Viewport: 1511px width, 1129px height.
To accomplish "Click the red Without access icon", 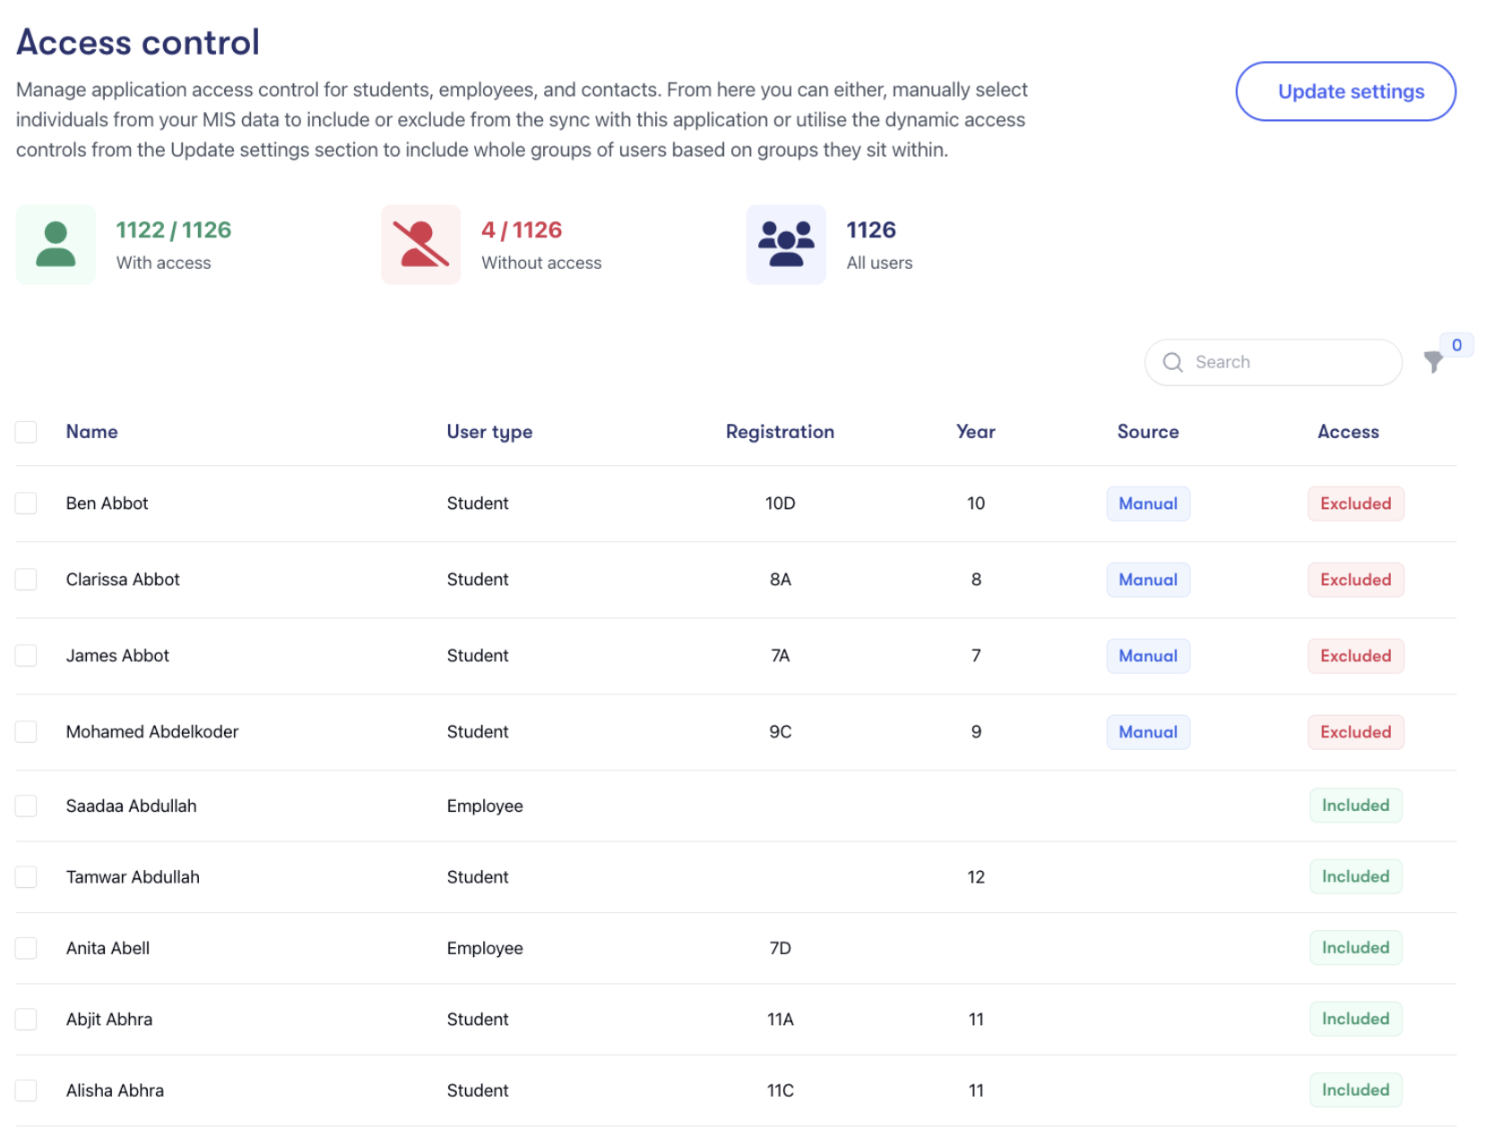I will pos(420,245).
